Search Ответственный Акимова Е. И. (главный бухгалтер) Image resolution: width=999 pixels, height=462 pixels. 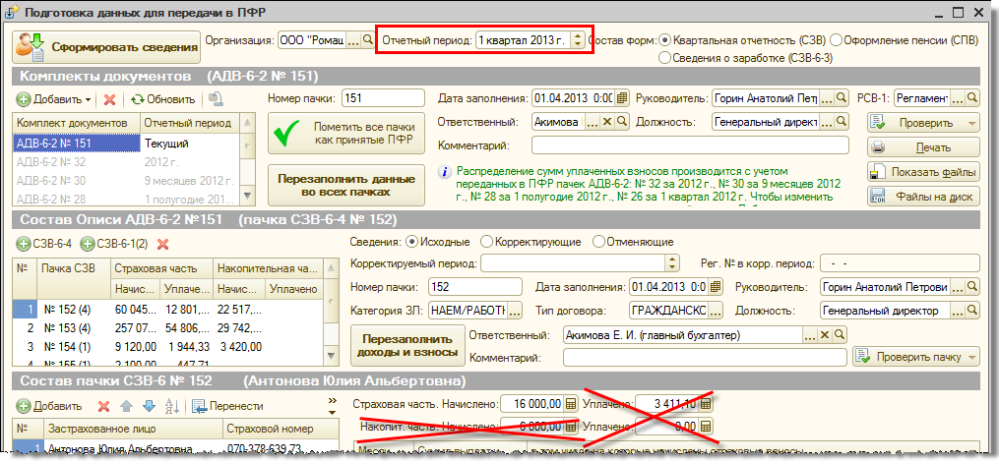click(840, 335)
